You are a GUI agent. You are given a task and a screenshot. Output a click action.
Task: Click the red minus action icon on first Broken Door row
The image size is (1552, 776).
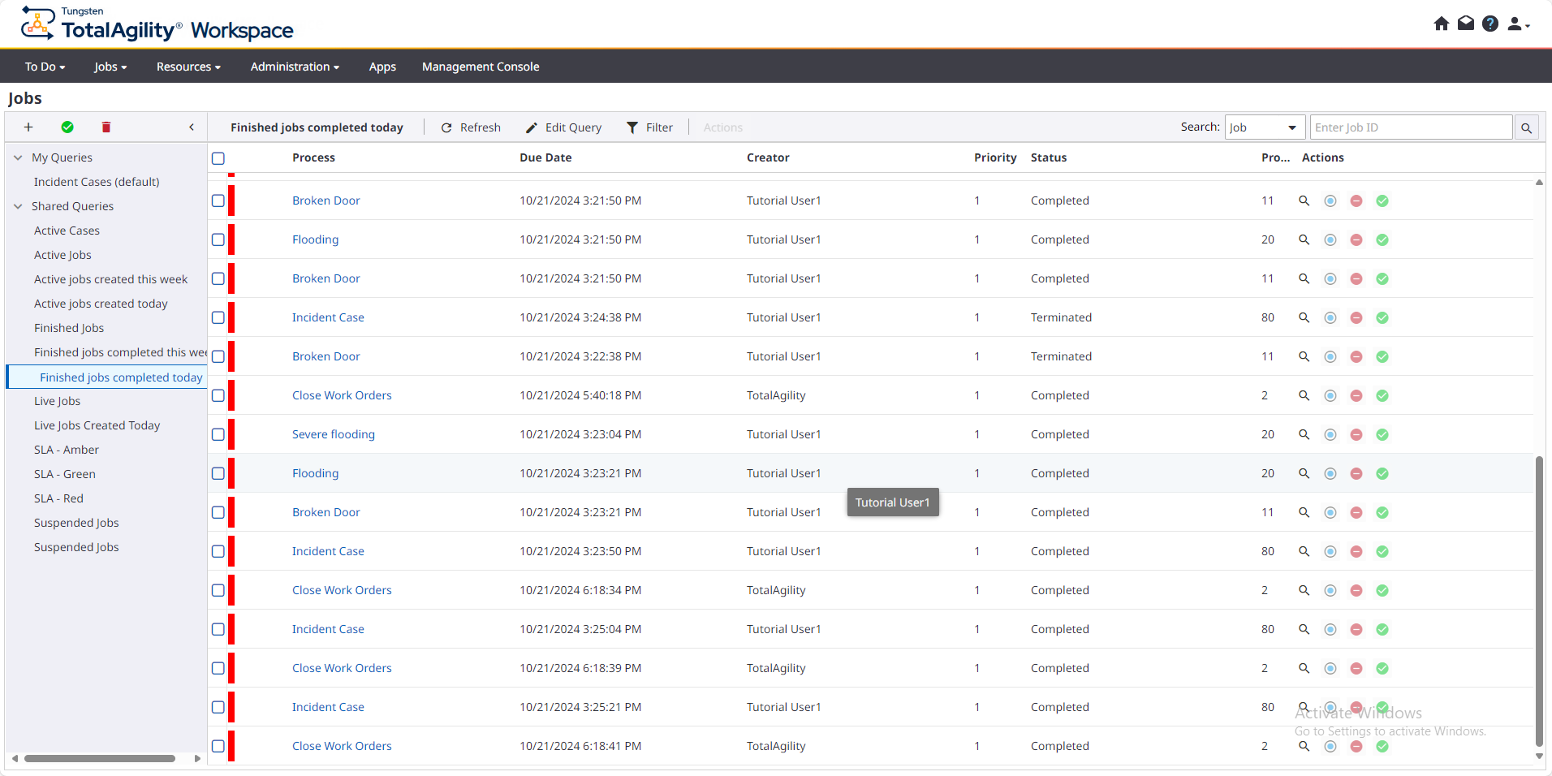pos(1356,200)
